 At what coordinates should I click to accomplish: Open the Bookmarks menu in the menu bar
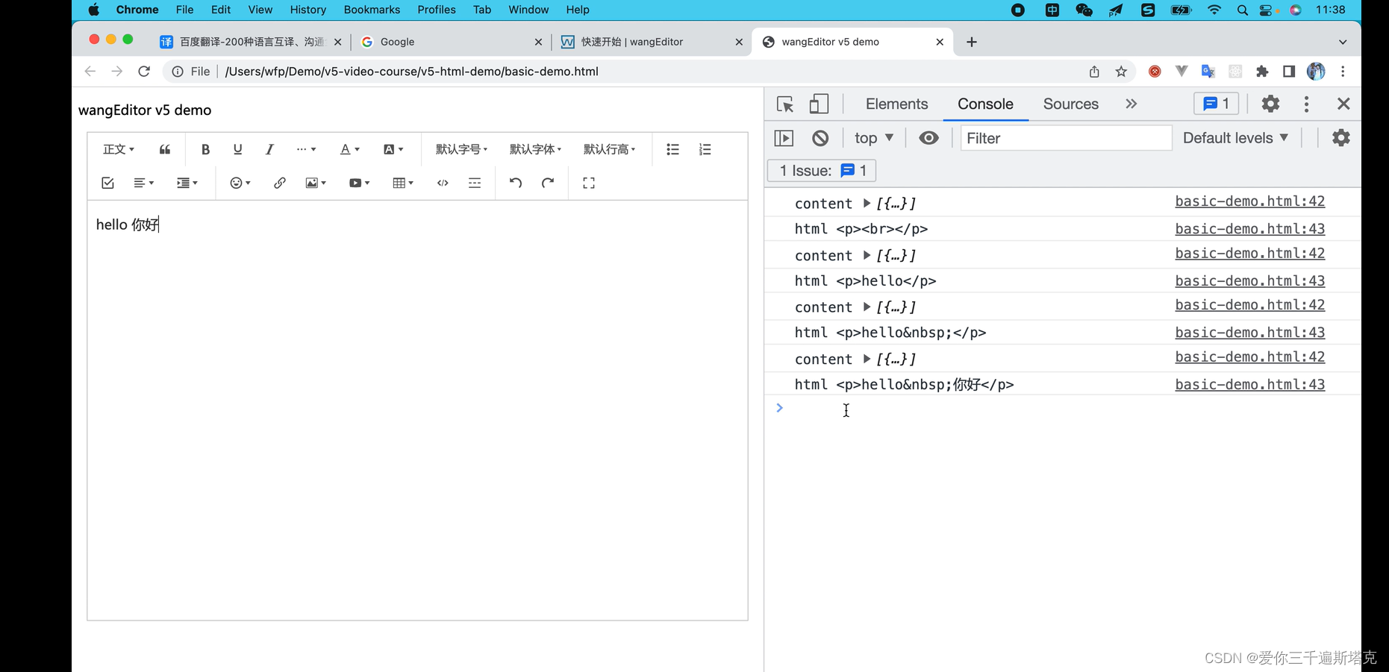[x=372, y=10]
